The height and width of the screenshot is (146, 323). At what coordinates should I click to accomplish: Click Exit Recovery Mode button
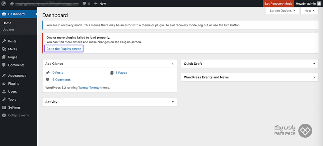point(278,4)
